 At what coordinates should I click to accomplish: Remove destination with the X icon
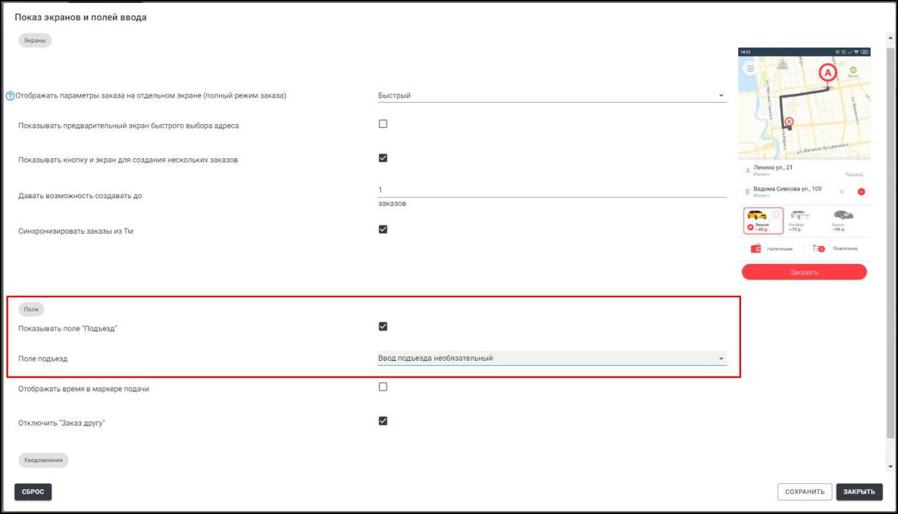(x=842, y=192)
